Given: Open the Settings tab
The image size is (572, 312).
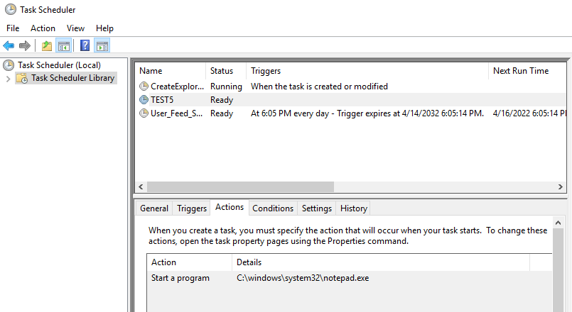Looking at the screenshot, I should [x=317, y=208].
